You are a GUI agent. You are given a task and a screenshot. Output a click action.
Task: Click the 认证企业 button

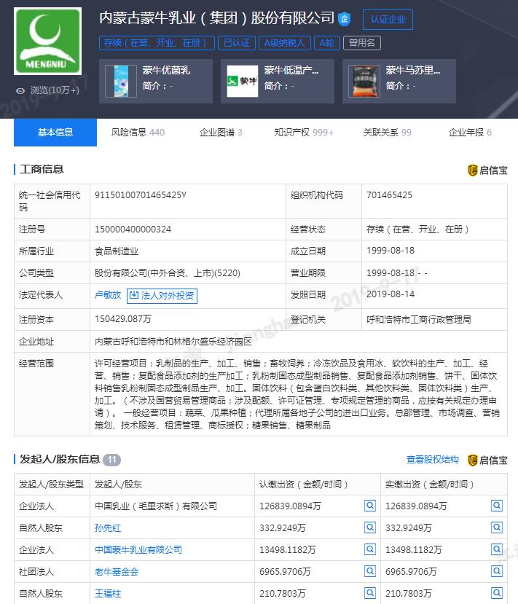pos(388,20)
